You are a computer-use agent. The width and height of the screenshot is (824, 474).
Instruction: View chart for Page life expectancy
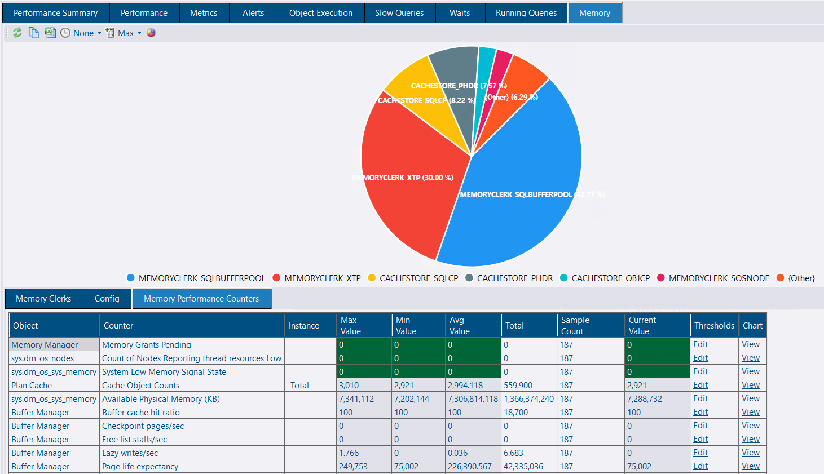coord(750,466)
